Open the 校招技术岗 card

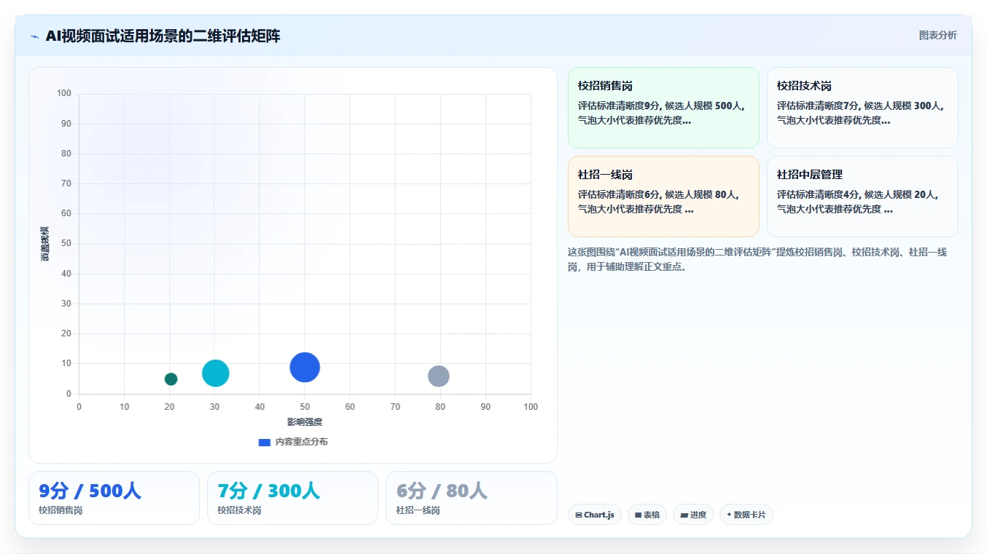click(x=862, y=108)
